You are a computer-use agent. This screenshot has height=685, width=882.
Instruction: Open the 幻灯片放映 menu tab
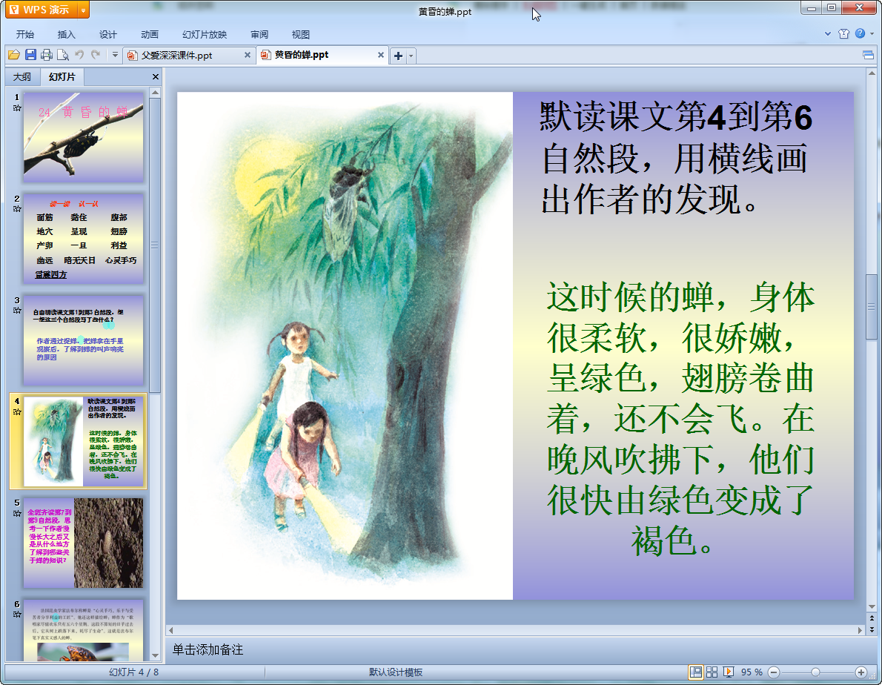pyautogui.click(x=205, y=34)
